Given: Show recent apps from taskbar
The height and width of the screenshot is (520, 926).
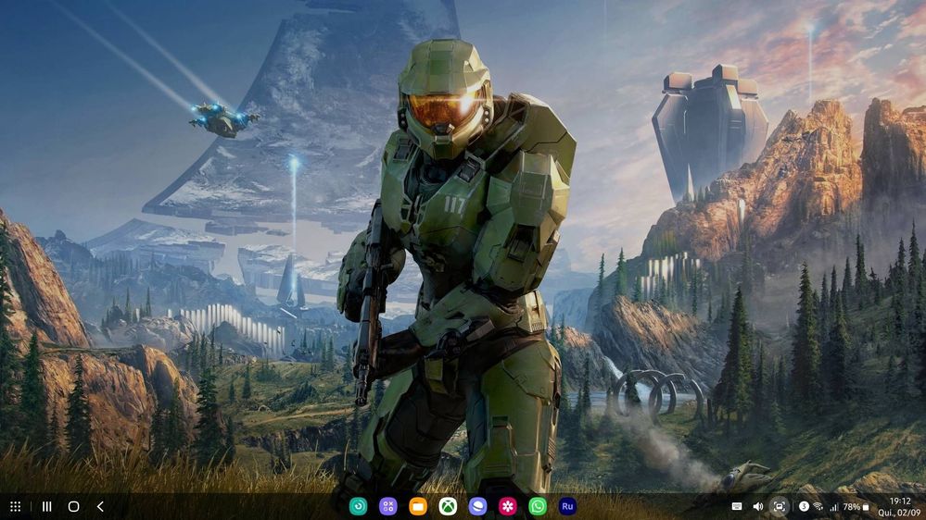Looking at the screenshot, I should coord(46,506).
